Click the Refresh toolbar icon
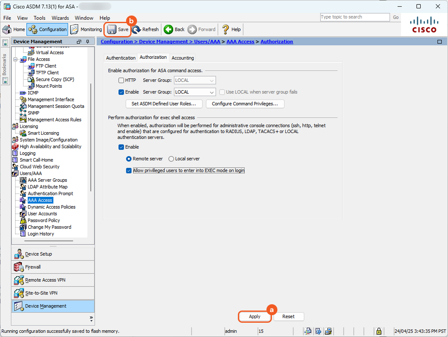The height and width of the screenshot is (337, 448). 137,29
